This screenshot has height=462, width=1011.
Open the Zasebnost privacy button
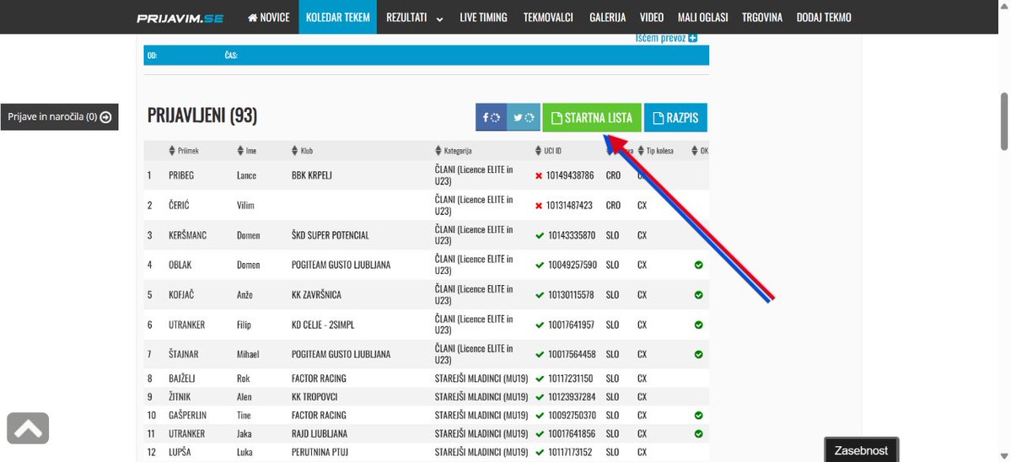(861, 450)
